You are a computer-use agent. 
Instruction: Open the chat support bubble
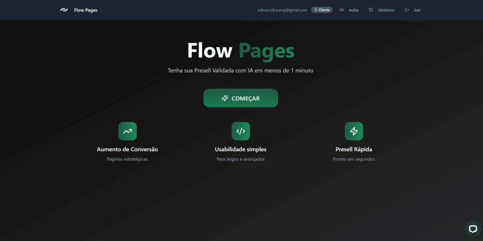point(473,229)
